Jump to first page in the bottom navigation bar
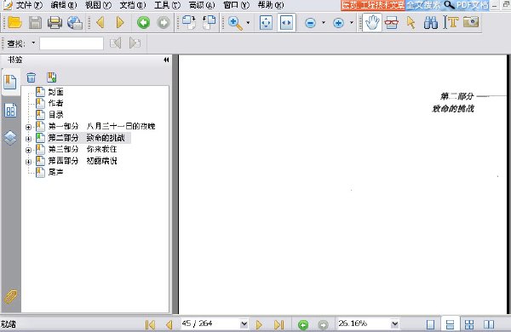Screen dimensions: 511x332 (x=150, y=324)
